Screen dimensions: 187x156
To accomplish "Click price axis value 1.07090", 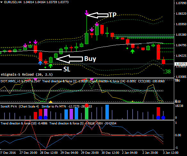I will tap(181, 3).
